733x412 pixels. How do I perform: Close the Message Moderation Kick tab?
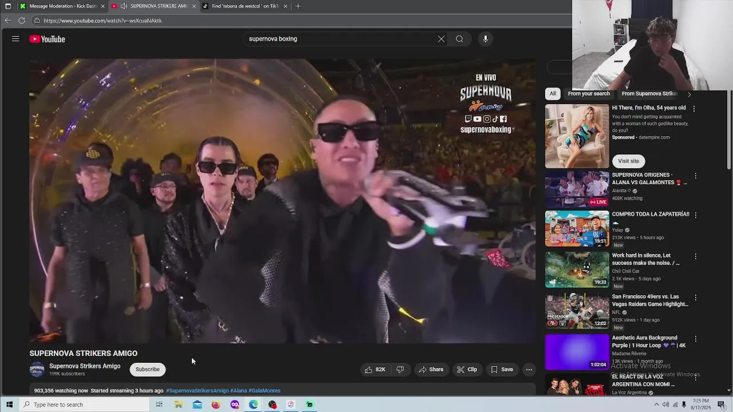click(x=103, y=6)
